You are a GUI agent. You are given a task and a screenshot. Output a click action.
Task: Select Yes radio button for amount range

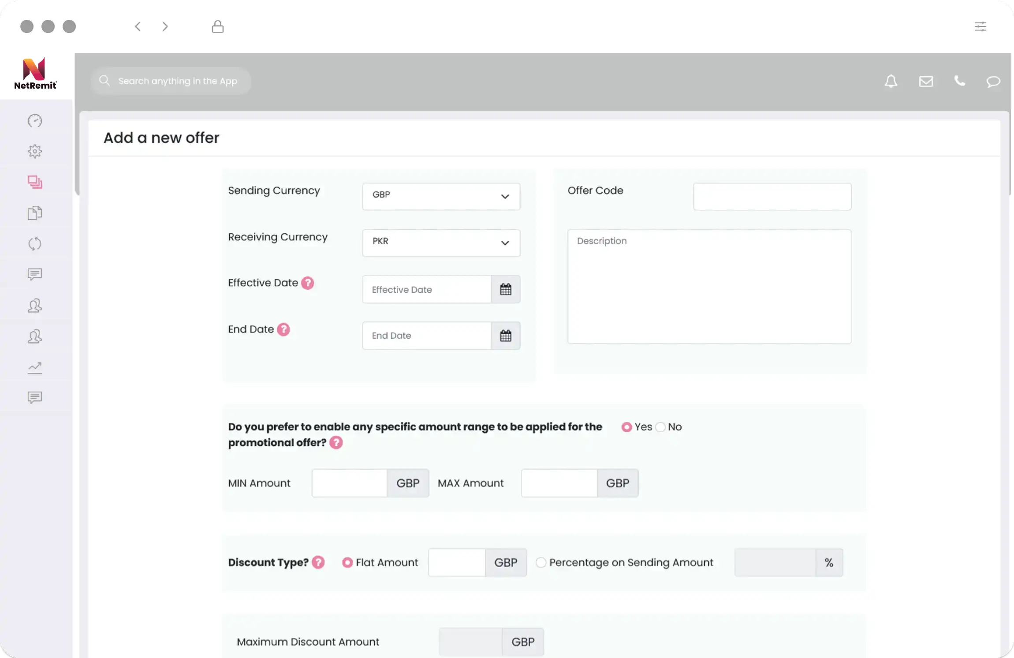[626, 426]
